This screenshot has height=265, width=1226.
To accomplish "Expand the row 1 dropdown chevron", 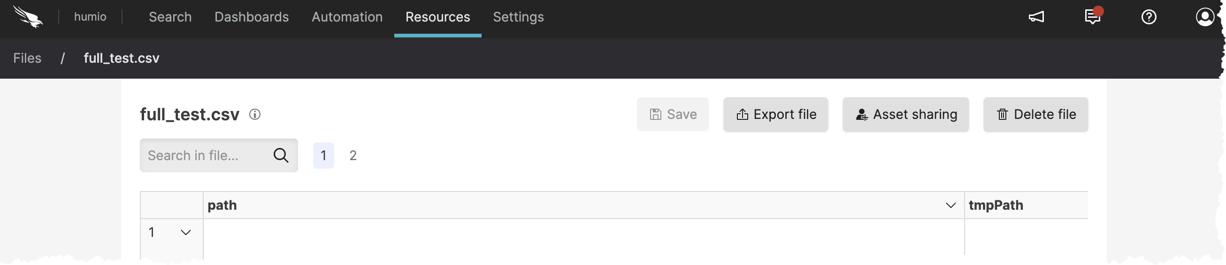I will (185, 232).
